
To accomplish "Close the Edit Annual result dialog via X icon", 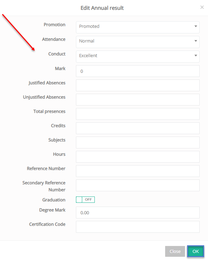I will [202, 7].
